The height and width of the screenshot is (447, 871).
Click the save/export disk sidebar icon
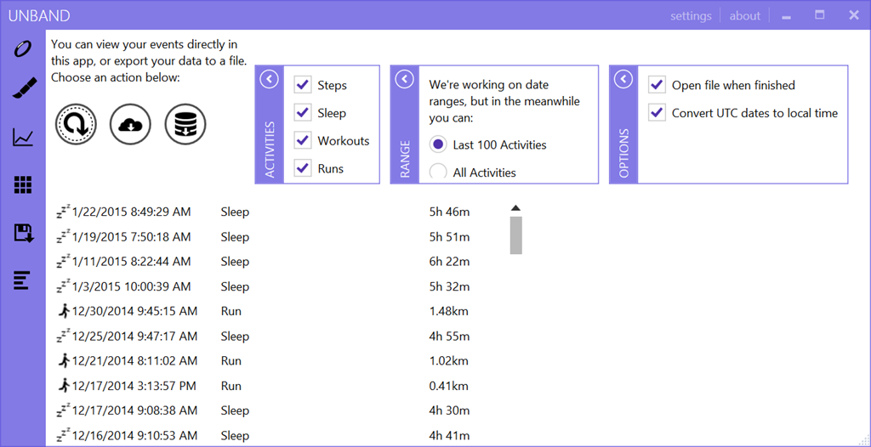[23, 232]
